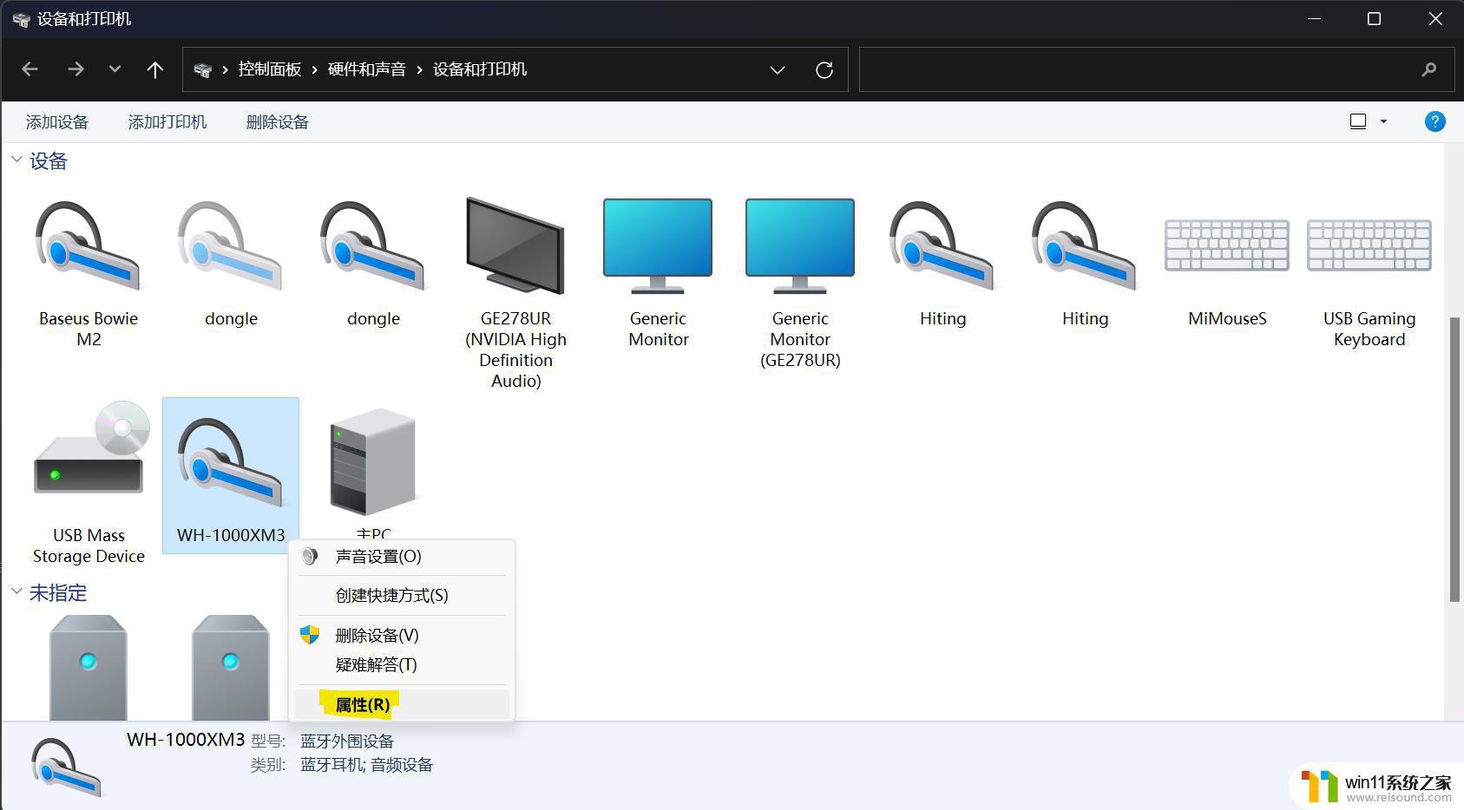Viewport: 1464px width, 810px height.
Task: Select the WH-1000XM3 headset device
Action: (x=231, y=475)
